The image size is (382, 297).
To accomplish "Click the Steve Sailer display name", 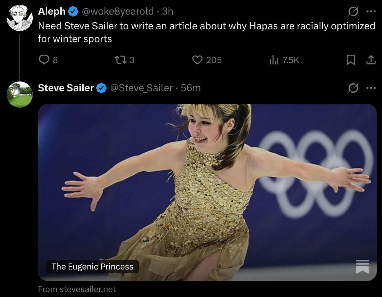I will [66, 88].
